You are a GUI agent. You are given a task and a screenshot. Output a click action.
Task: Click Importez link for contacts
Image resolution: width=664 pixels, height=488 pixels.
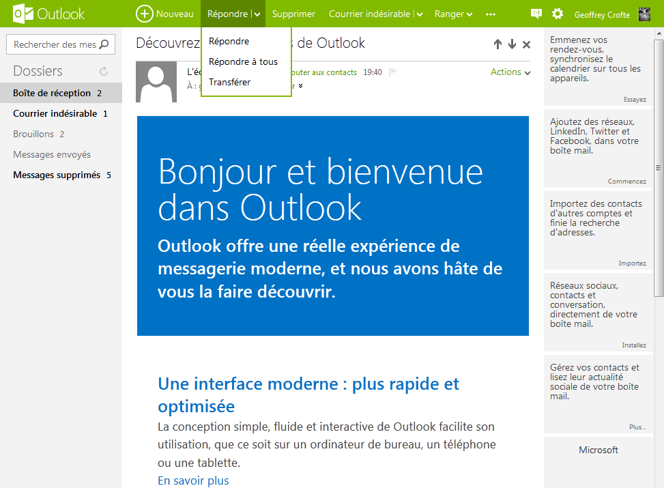(x=632, y=263)
